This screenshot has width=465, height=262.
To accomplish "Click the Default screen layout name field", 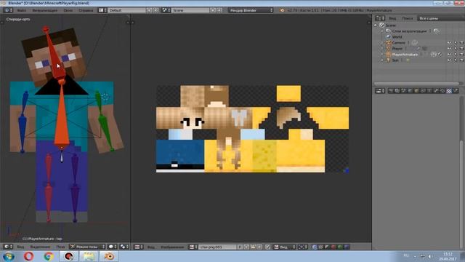I will (x=127, y=10).
